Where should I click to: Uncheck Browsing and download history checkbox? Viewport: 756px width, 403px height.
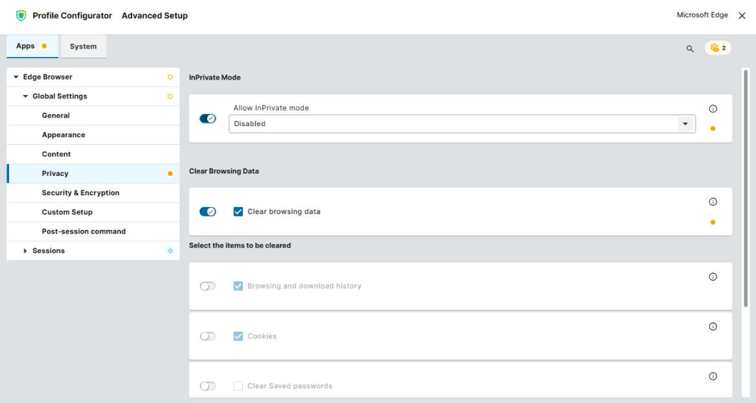(x=238, y=286)
